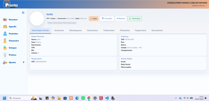Image resolution: width=209 pixels, height=101 pixels.
Task: Expand the Ajustes submenu arrow
Action: coord(24,62)
